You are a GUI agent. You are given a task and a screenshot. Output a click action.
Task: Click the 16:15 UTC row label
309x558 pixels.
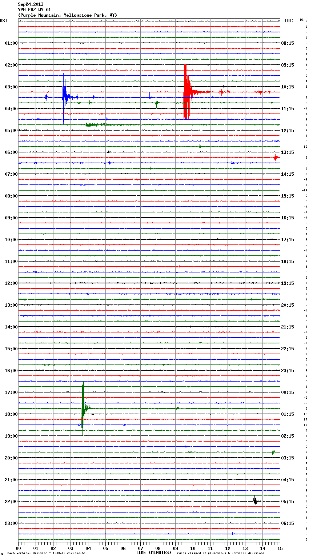[x=288, y=218]
